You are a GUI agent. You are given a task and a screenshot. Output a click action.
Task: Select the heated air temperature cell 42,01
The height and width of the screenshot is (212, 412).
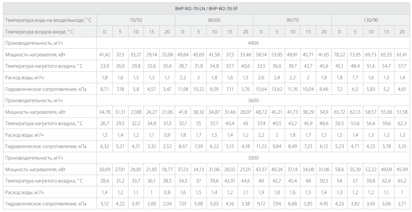[x=230, y=181]
